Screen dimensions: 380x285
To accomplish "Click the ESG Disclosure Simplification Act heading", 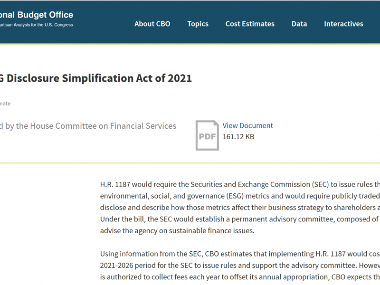I will point(96,78).
